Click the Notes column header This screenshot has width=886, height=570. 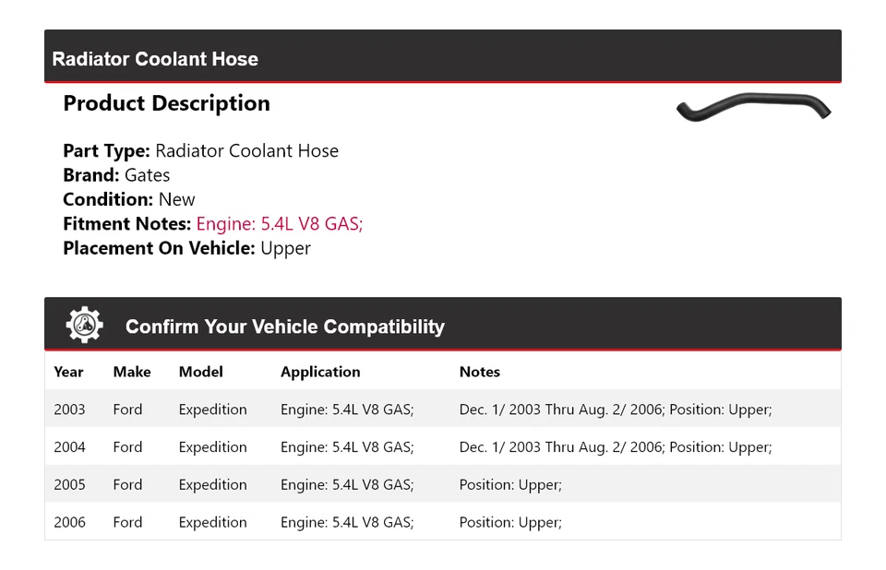(x=480, y=372)
